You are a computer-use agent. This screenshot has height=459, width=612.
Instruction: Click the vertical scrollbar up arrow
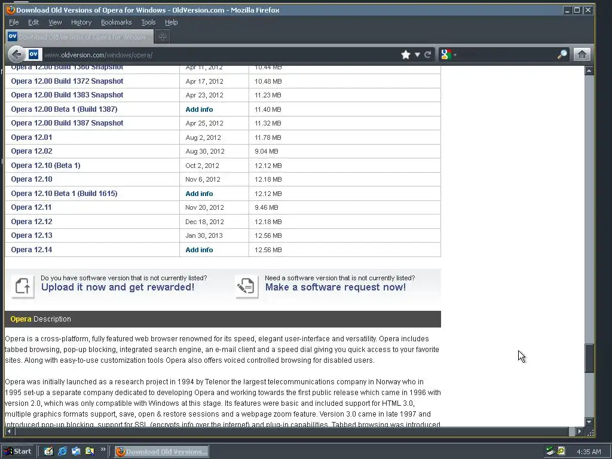tap(589, 71)
